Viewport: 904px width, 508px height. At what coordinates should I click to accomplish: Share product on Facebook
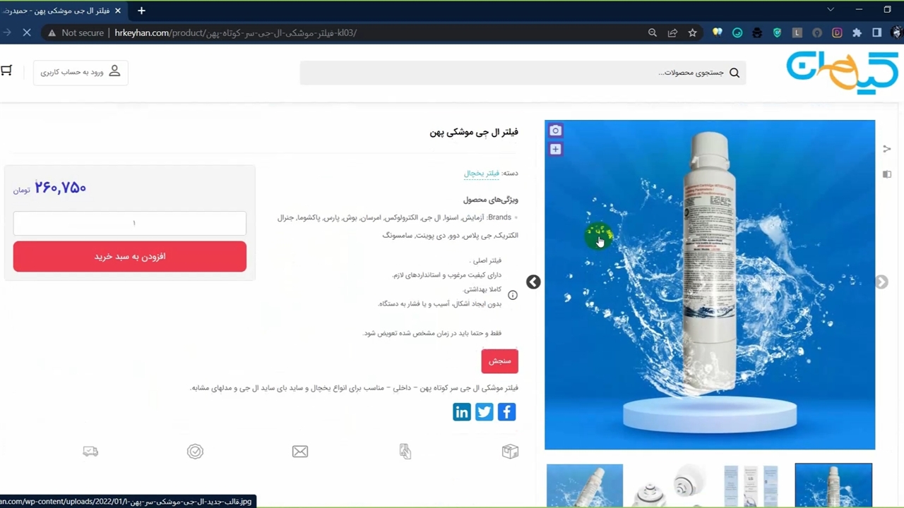click(506, 412)
